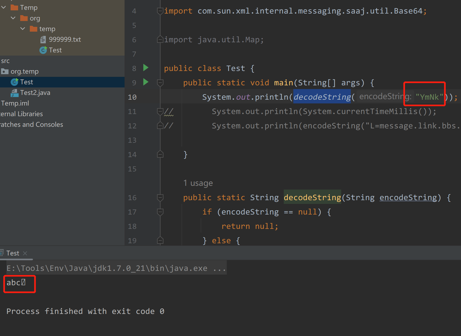Click line number 13 in the gutter
461x336 pixels.
click(132, 140)
